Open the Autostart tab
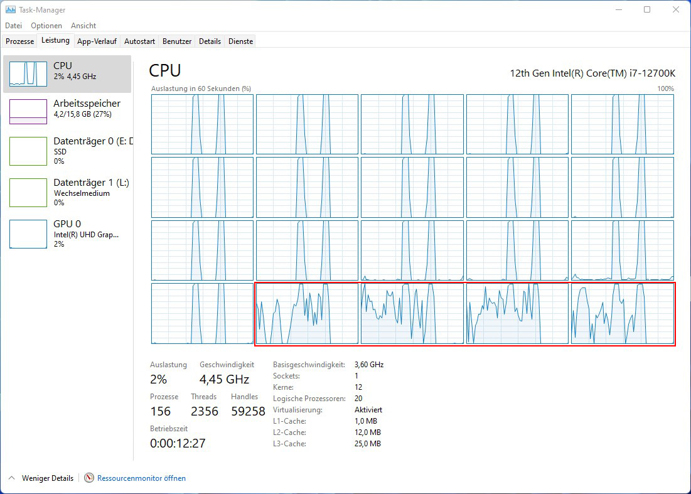 (139, 41)
